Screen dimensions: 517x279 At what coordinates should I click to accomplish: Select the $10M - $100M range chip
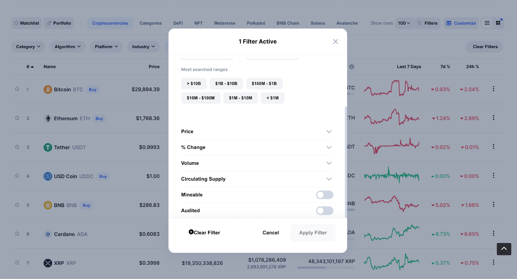(201, 98)
